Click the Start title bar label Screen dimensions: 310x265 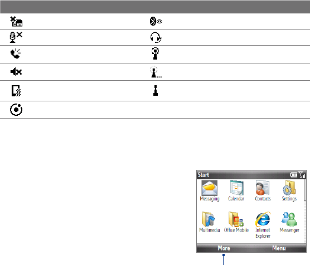[204, 175]
